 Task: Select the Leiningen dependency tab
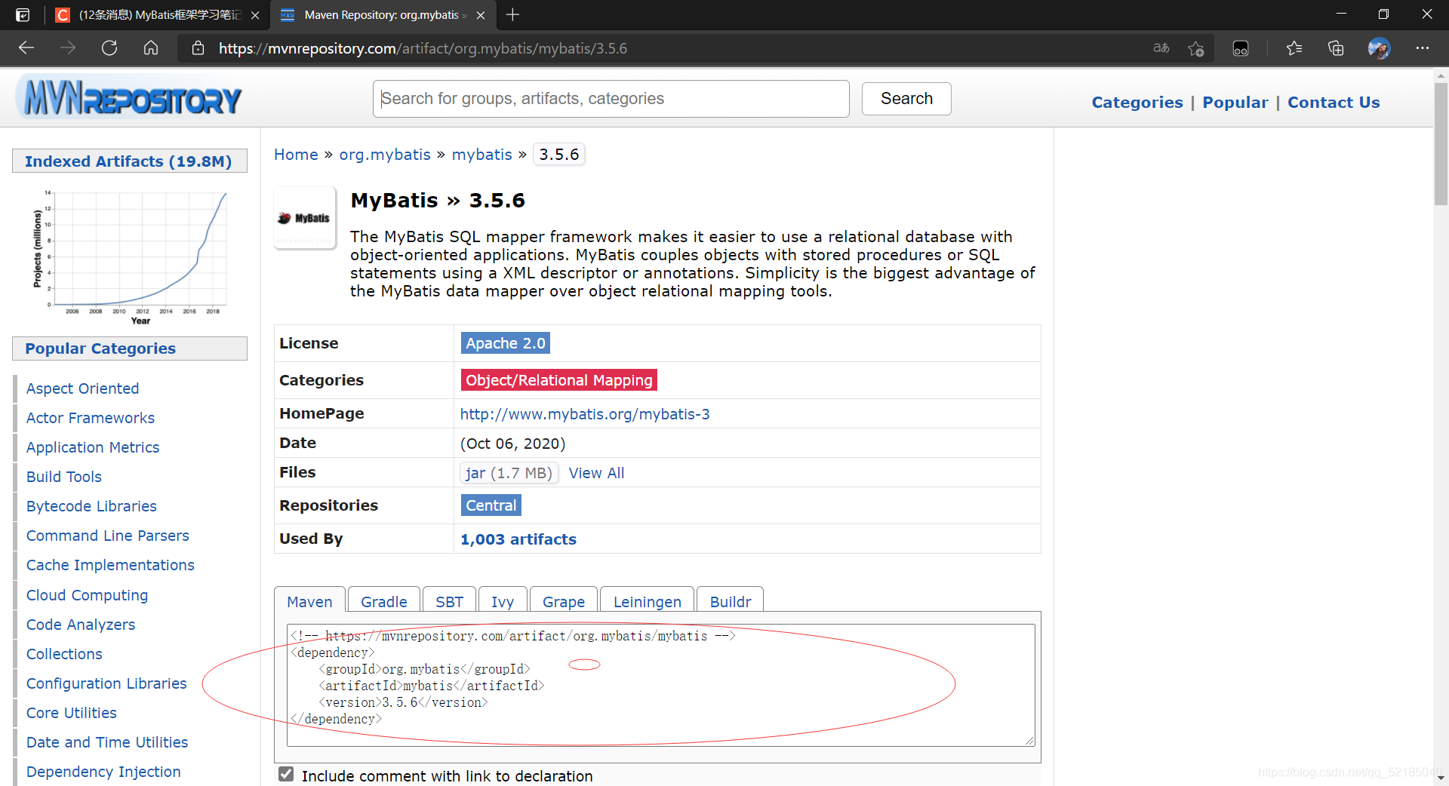(647, 602)
